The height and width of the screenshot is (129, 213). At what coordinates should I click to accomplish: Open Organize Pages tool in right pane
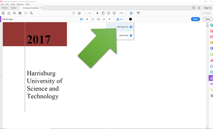pyautogui.click(x=211, y=54)
